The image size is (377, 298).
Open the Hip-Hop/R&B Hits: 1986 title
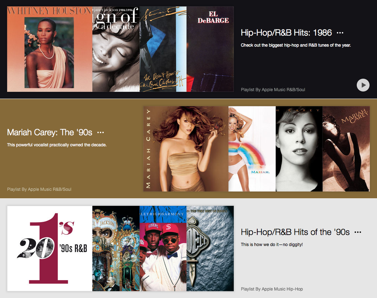pos(286,33)
